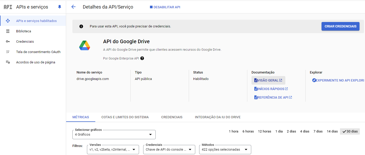Click the API do Google Drive title
The width and height of the screenshot is (365, 155).
click(x=126, y=41)
